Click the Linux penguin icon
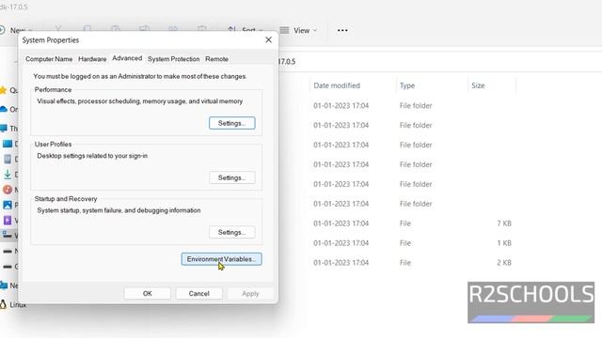602x338 pixels. pyautogui.click(x=3, y=304)
